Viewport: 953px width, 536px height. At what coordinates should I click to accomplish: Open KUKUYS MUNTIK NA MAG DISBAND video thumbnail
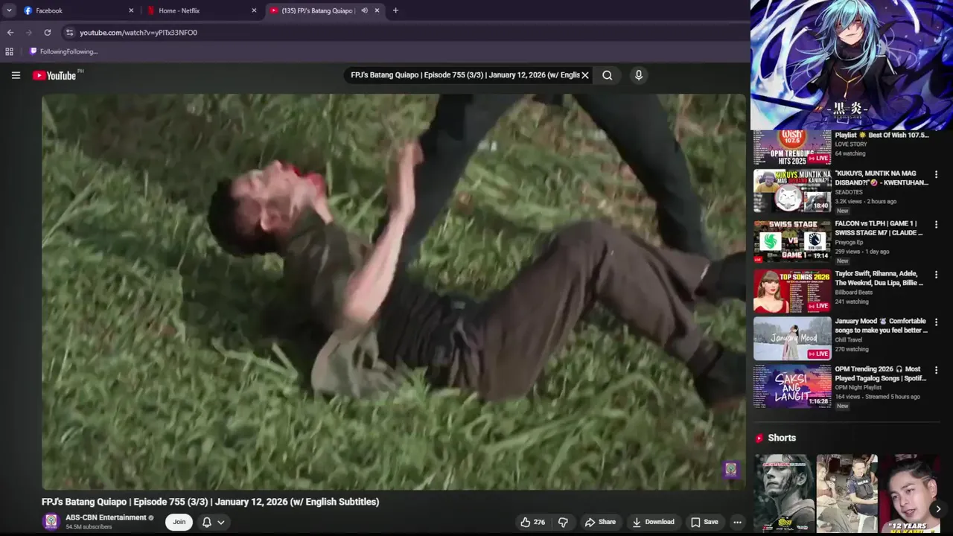coord(792,191)
